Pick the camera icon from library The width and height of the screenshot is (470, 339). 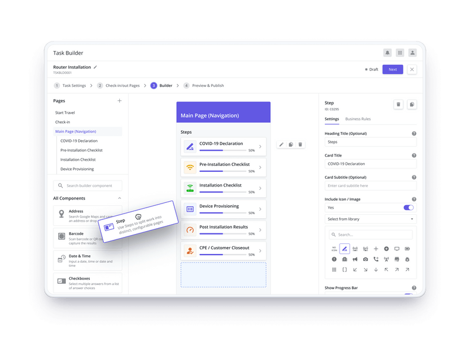[x=365, y=259]
